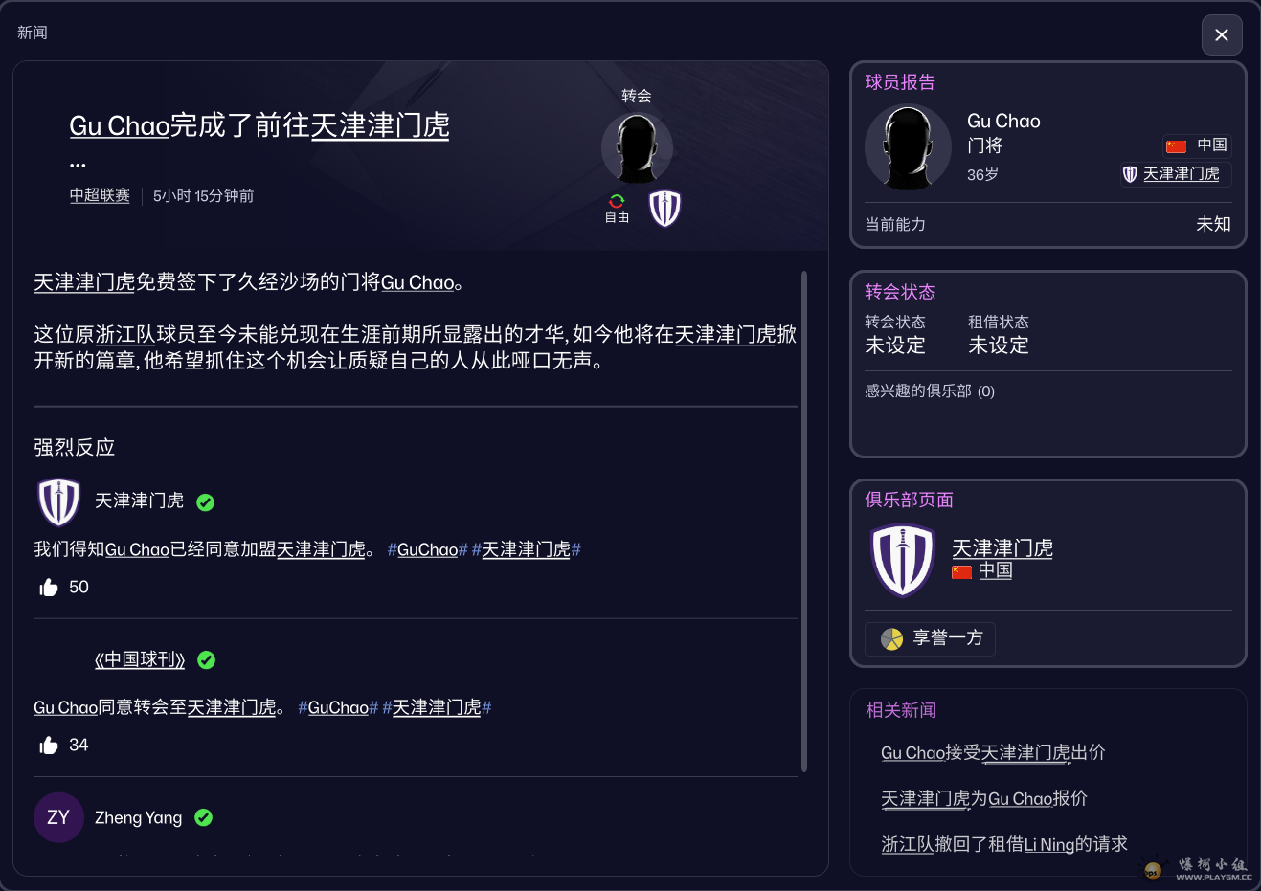Click the Tianjin club crest in transfer header
1261x891 pixels.
[x=664, y=209]
